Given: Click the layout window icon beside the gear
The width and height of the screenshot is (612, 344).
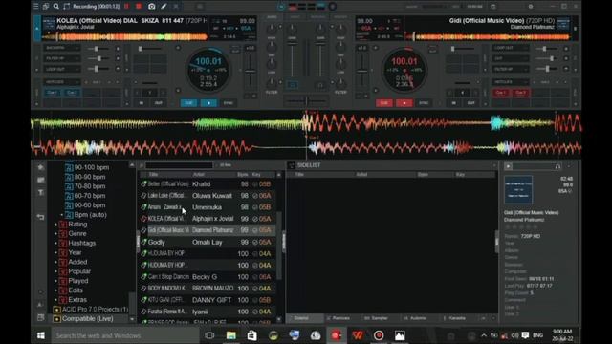Looking at the screenshot, I should point(493,7).
